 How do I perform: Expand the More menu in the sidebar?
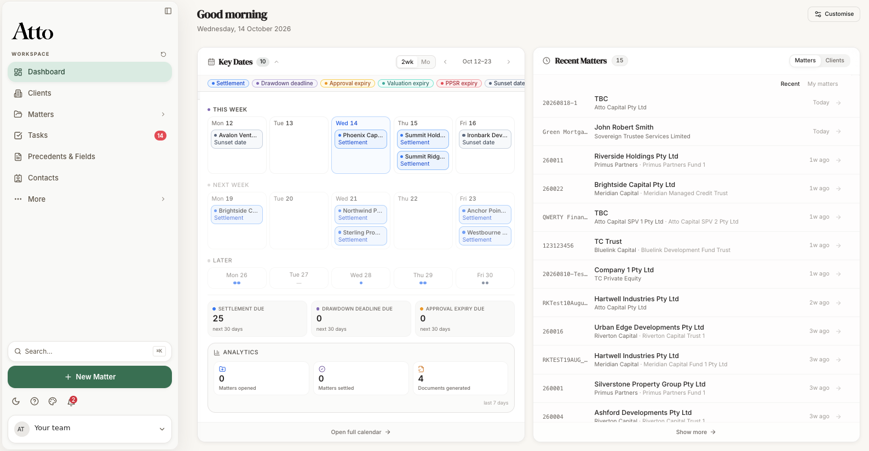90,199
